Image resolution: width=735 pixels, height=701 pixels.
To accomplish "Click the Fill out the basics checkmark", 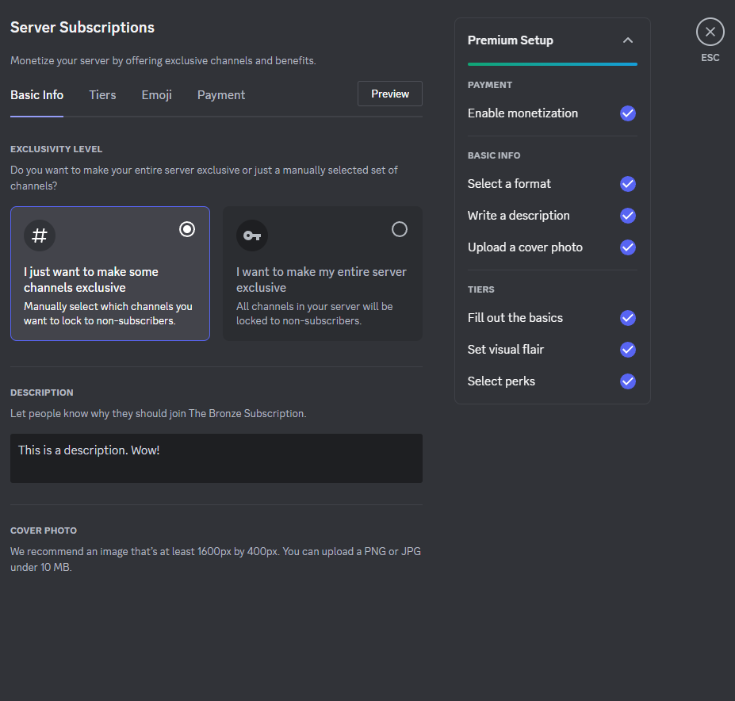I will click(628, 318).
